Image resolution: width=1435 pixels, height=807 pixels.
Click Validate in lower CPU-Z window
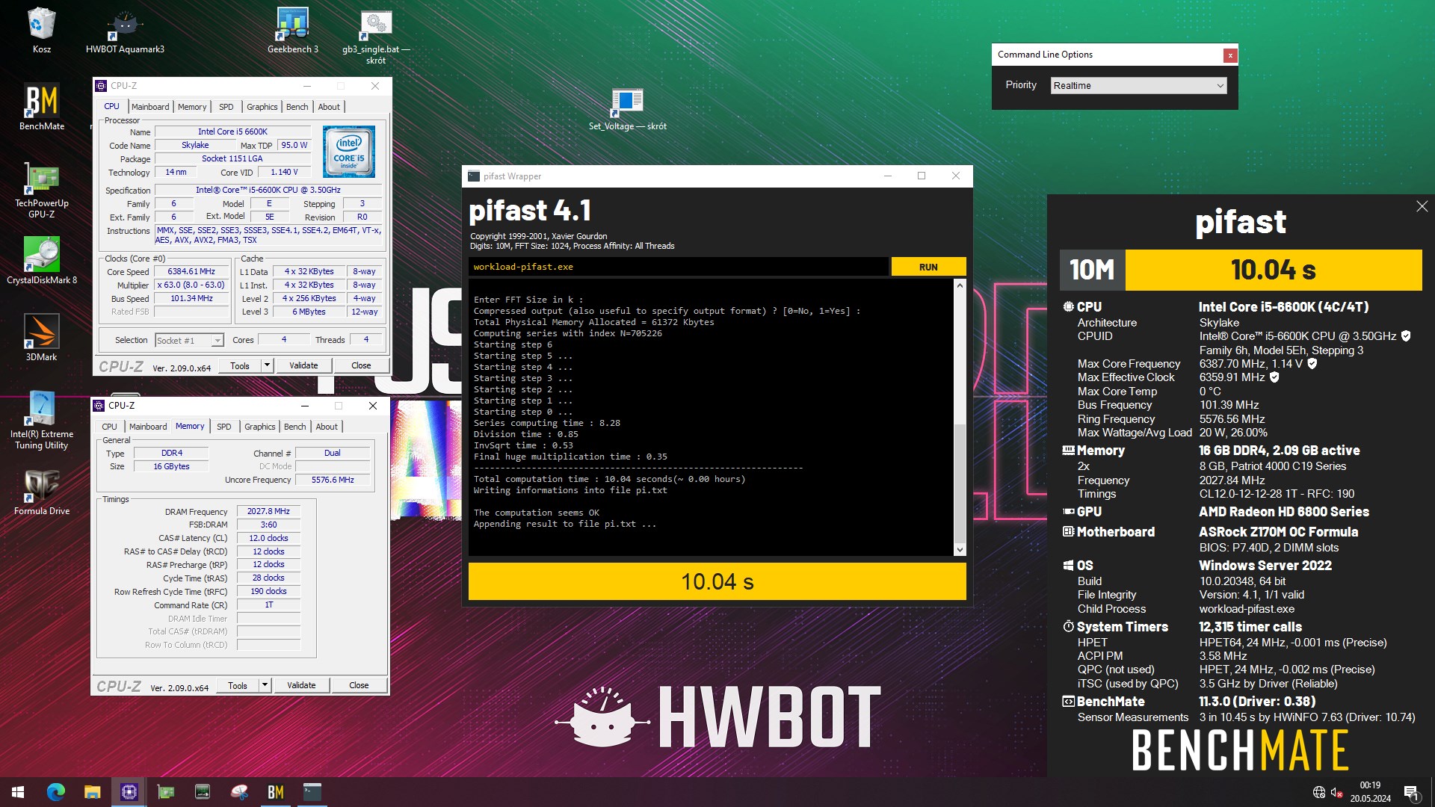click(301, 685)
